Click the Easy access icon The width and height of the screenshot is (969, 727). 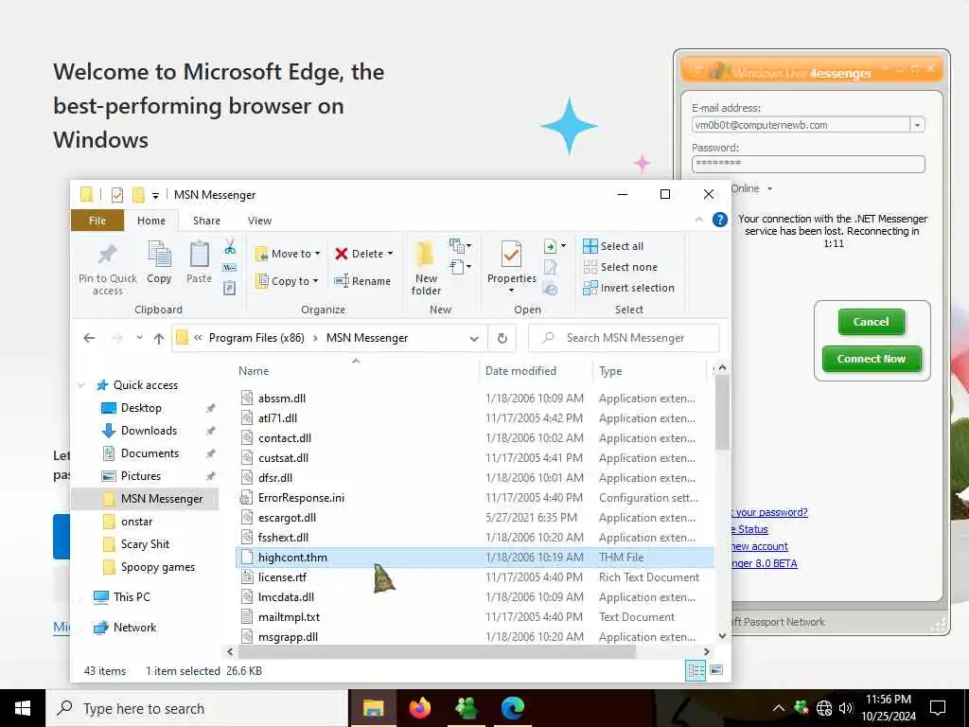[461, 267]
